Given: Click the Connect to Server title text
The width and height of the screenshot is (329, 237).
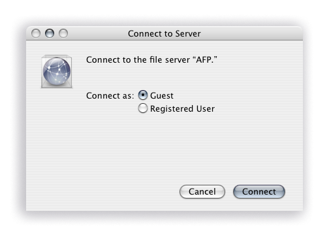Looking at the screenshot, I should point(164,34).
